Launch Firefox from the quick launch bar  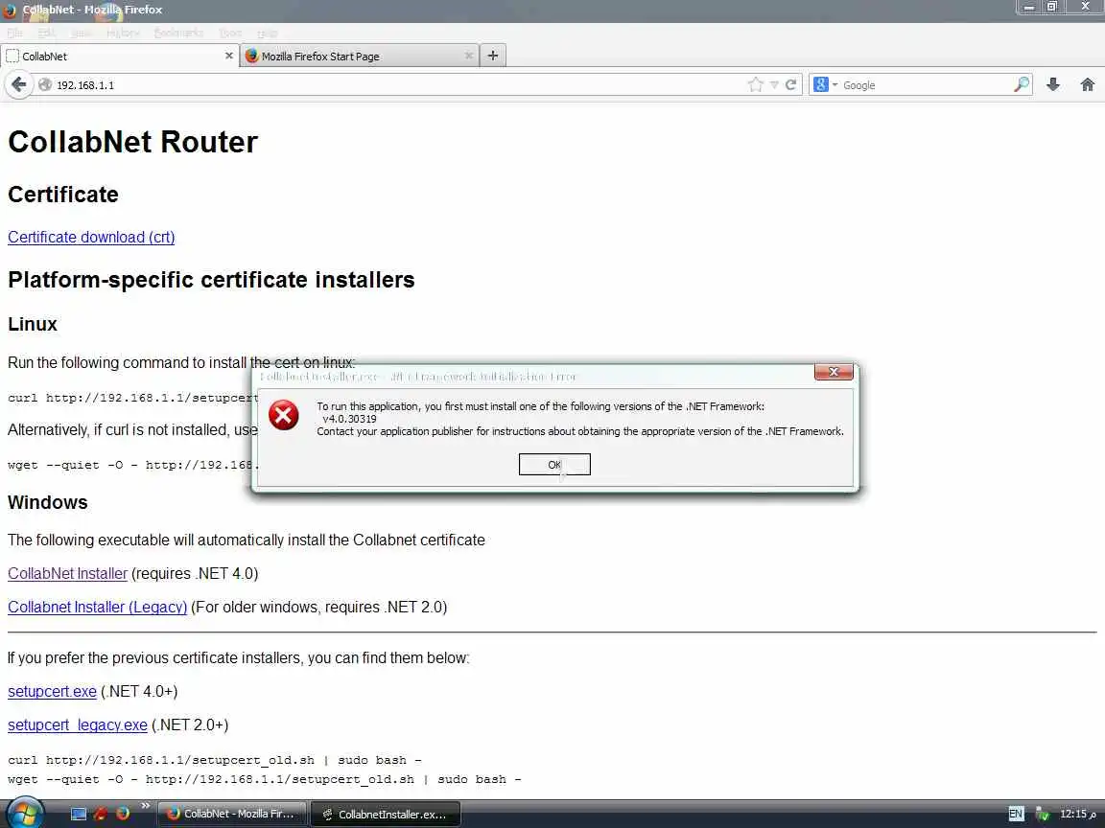point(123,814)
